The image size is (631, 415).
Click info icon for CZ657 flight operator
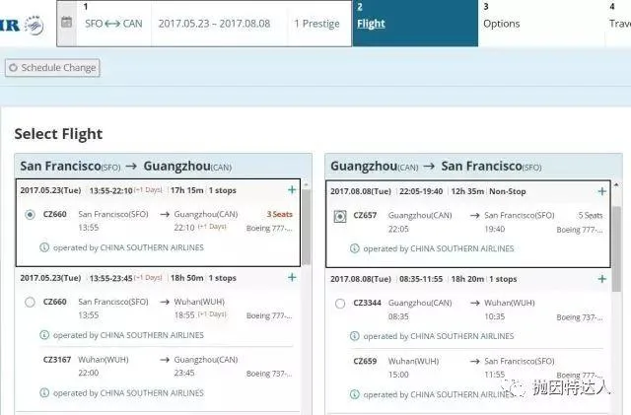354,248
